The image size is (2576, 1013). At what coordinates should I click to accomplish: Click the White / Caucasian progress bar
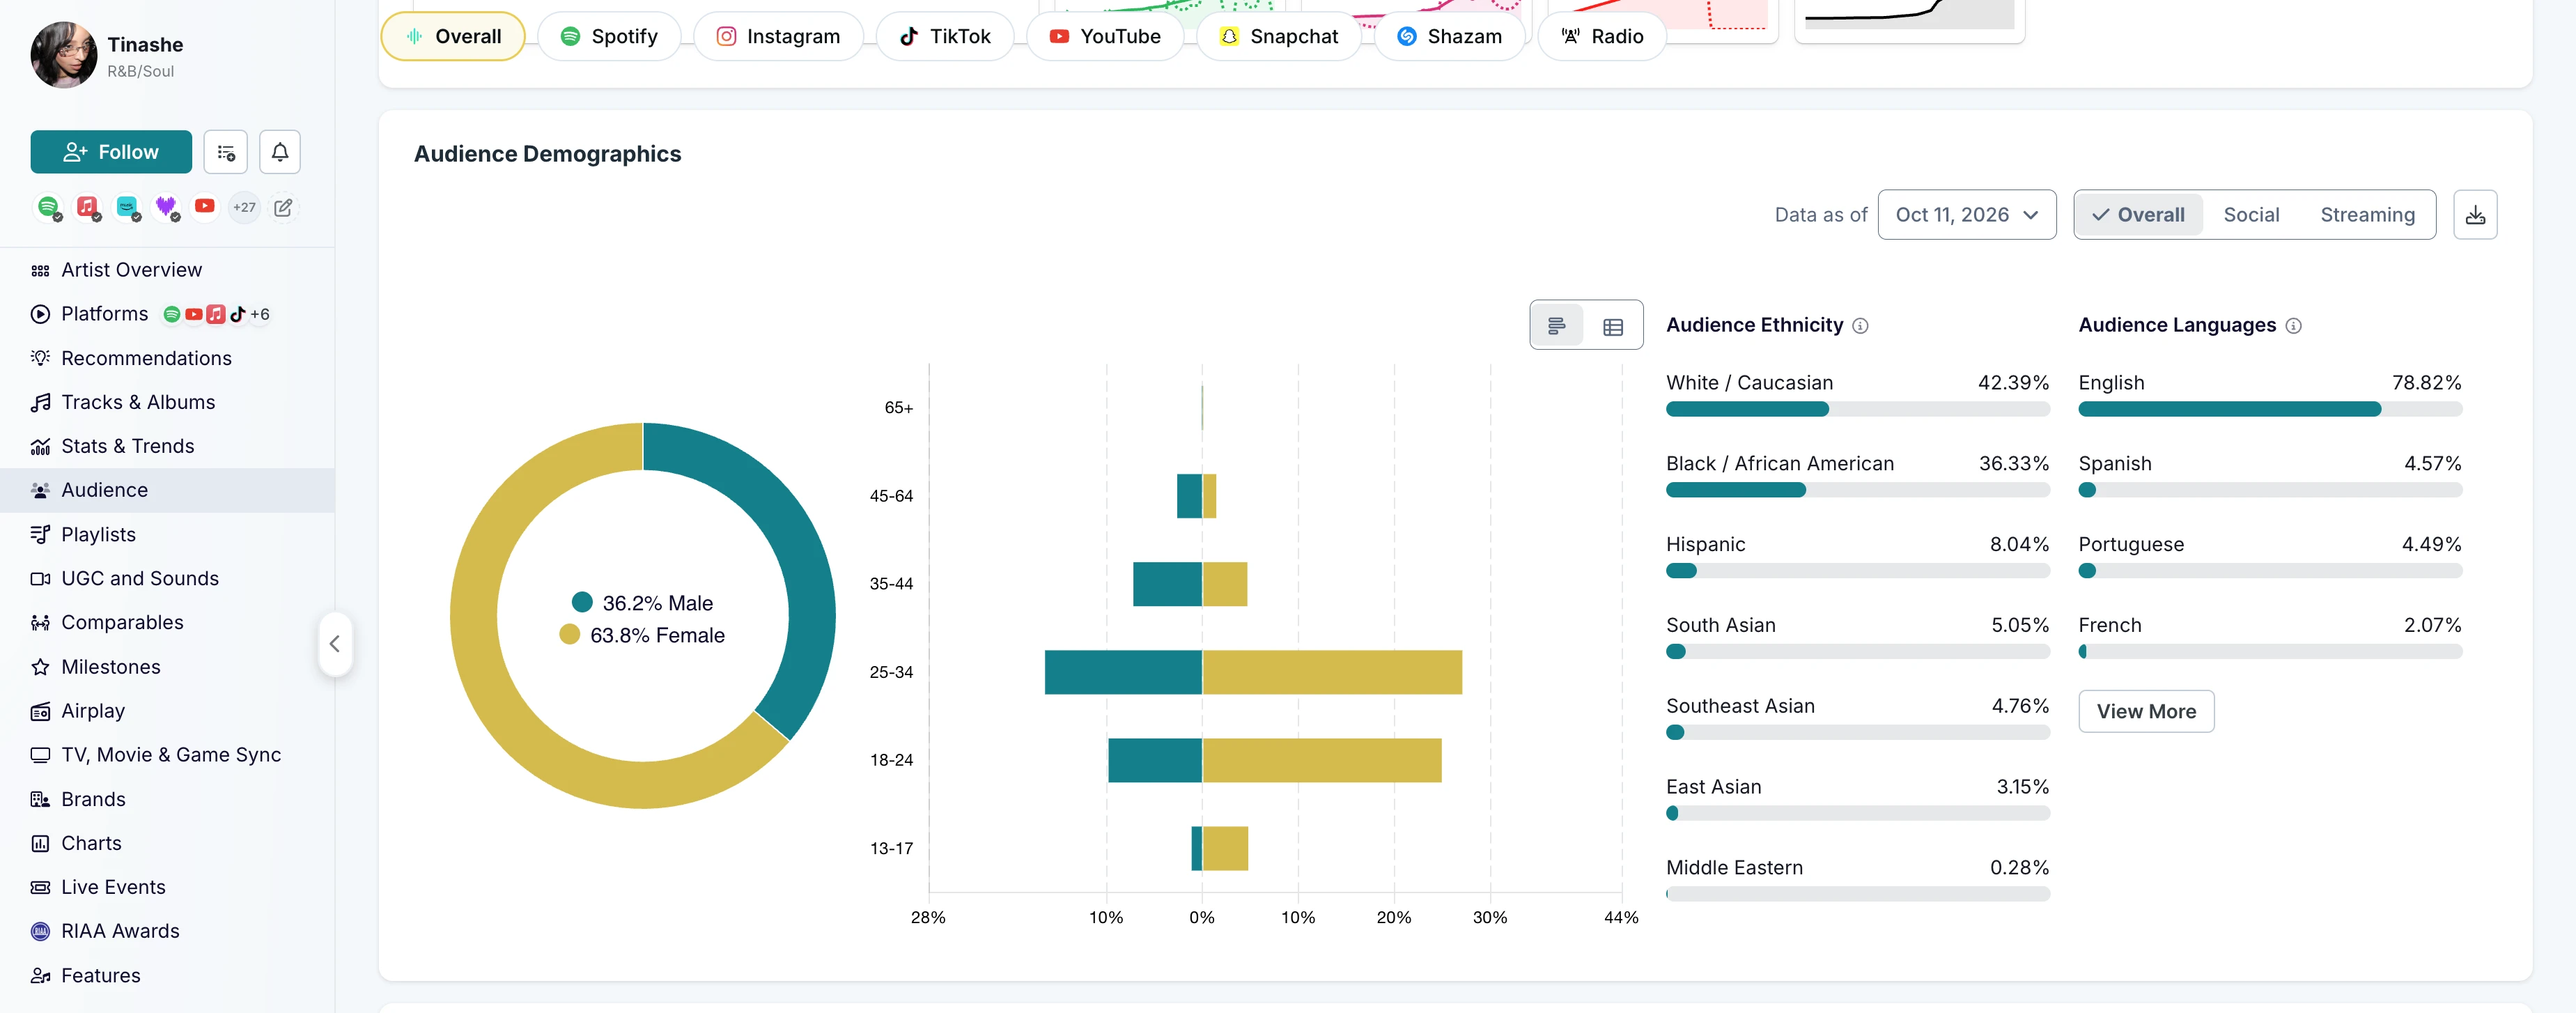[1858, 409]
